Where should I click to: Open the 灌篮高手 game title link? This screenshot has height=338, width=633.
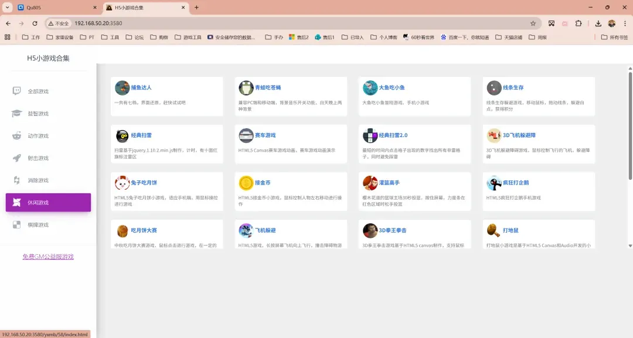tap(389, 183)
